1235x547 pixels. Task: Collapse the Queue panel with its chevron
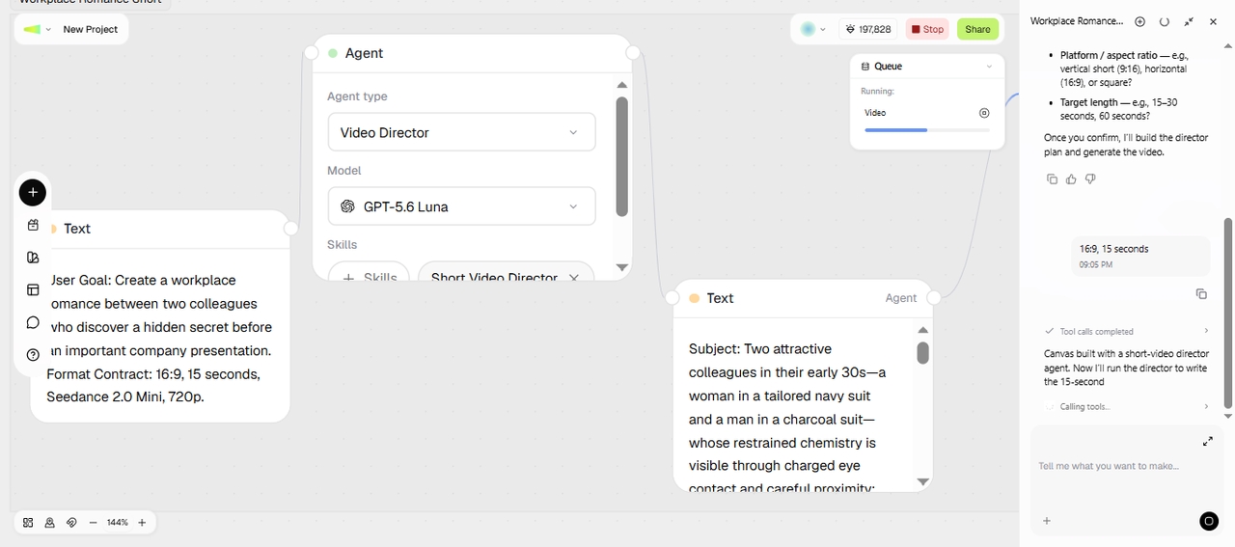click(x=989, y=67)
